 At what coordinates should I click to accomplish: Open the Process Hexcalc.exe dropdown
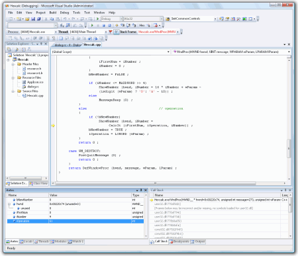(x=56, y=32)
